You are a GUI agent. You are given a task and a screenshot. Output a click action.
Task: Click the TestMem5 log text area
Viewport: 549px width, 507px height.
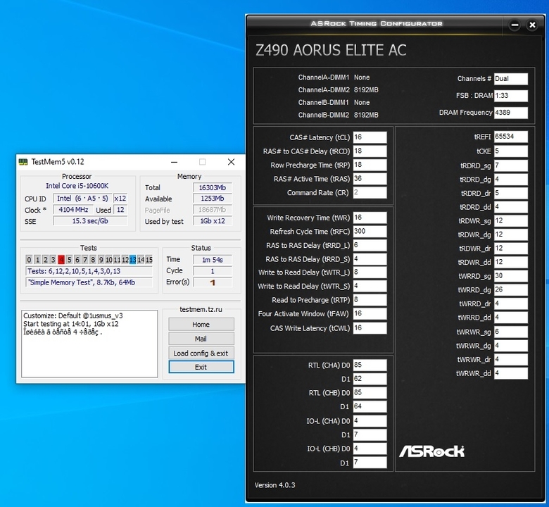tap(89, 344)
